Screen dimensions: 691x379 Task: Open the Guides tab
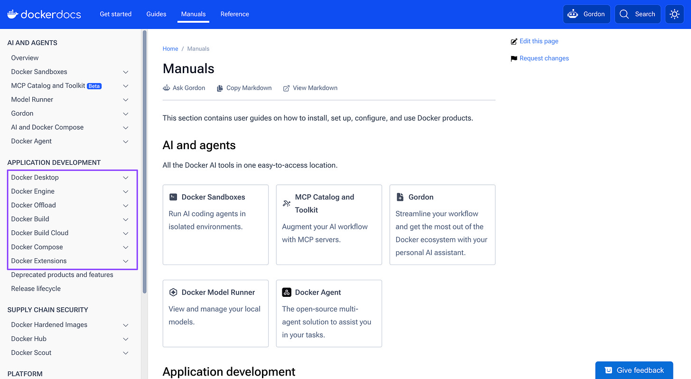coord(156,14)
